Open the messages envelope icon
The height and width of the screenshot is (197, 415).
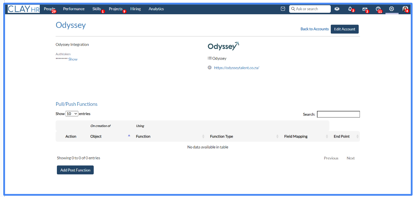click(365, 9)
